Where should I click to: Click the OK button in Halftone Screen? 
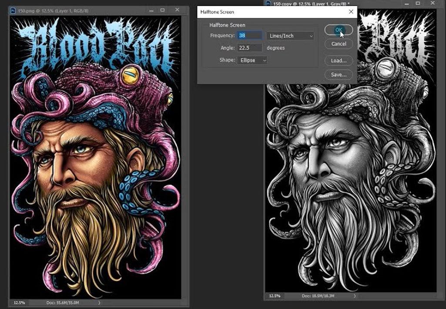[x=338, y=30]
